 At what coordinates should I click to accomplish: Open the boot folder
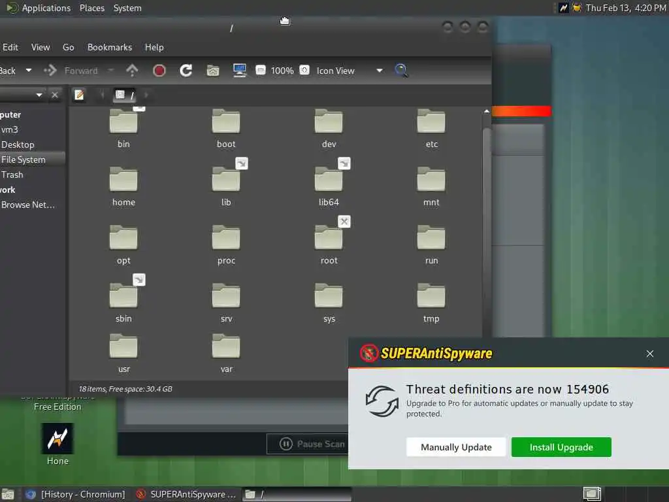tap(225, 127)
